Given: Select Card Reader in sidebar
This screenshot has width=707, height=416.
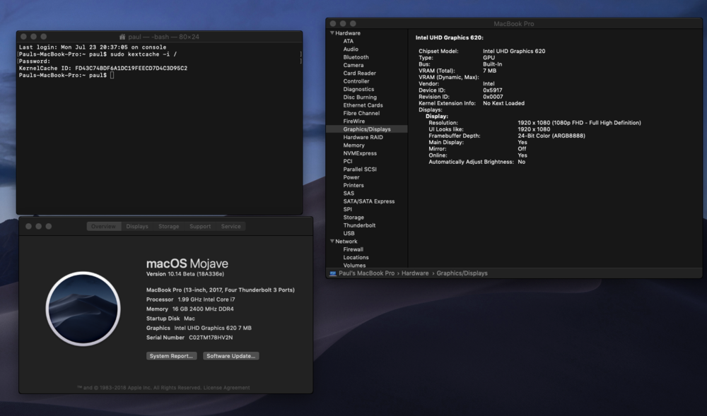Looking at the screenshot, I should [x=359, y=73].
